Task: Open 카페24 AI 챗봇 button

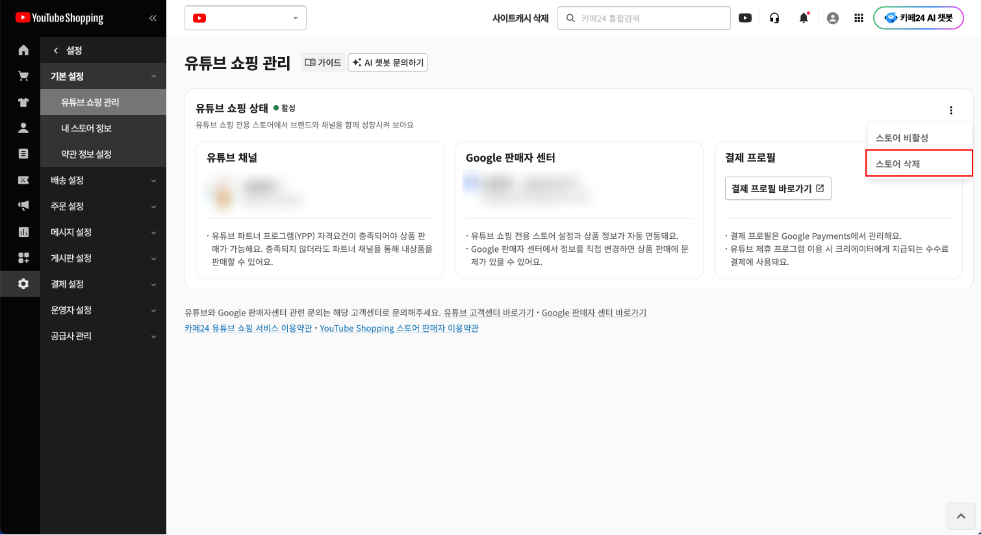Action: click(x=919, y=18)
